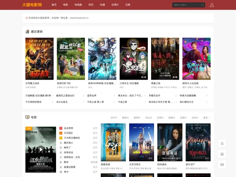Open ranked movie 摩托骑士
The width and height of the screenshot is (236, 177).
click(x=68, y=143)
